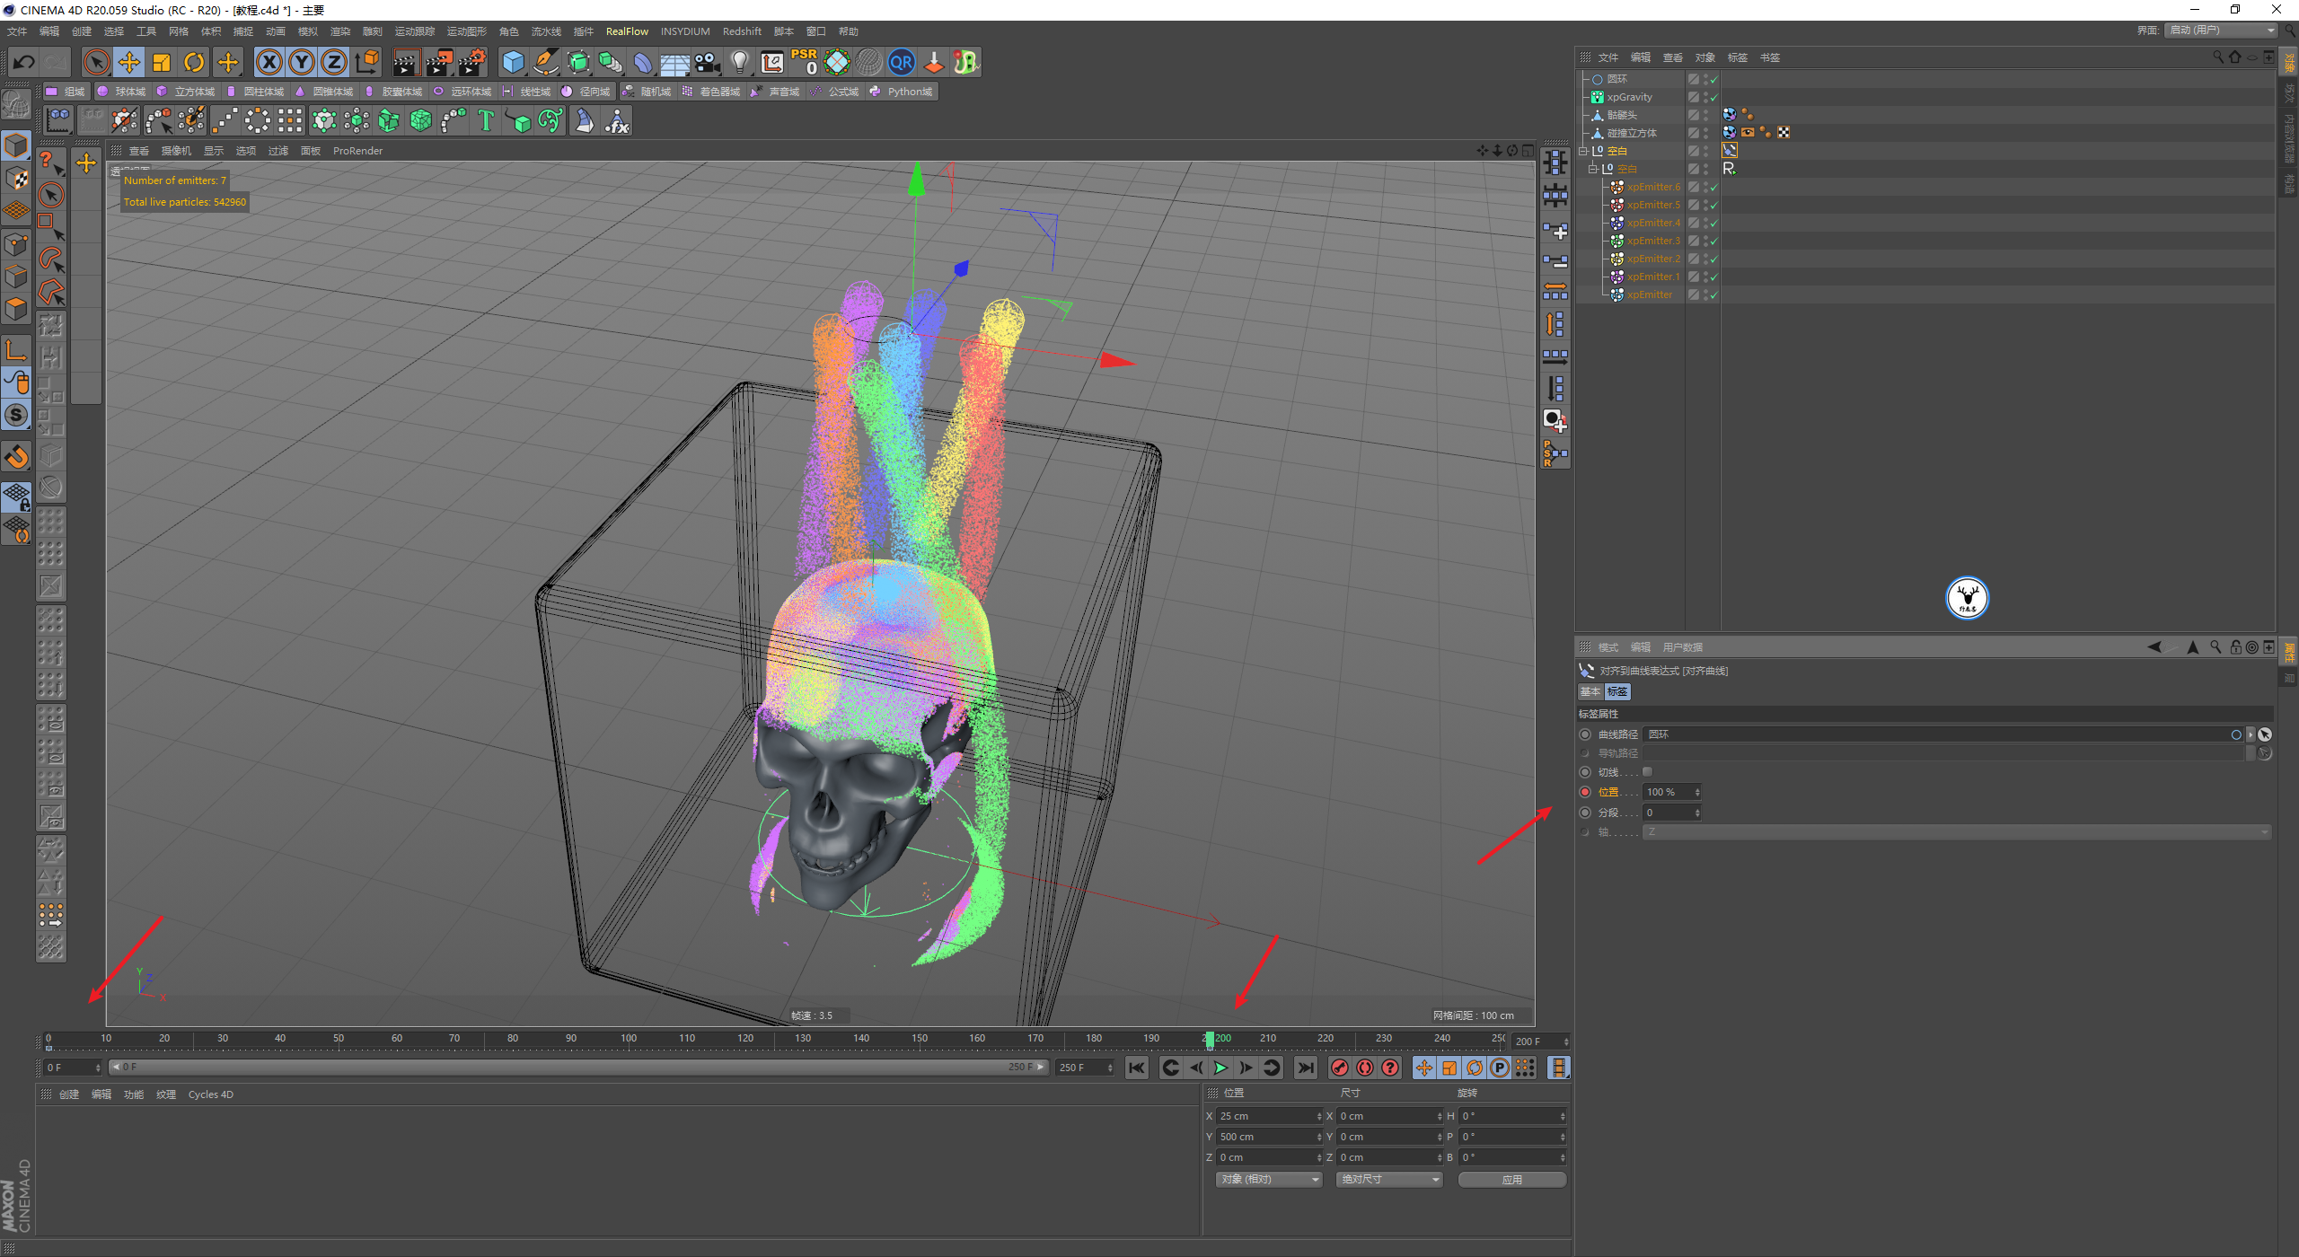Screen dimensions: 2299x1257
Task: Click the frame range slider bar
Action: coord(578,1068)
